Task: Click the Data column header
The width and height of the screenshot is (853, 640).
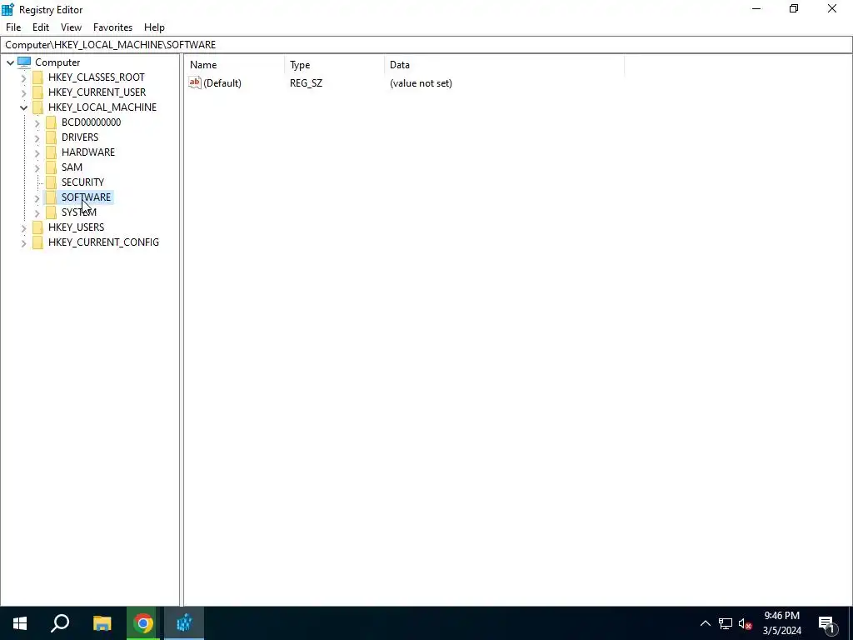Action: 504,65
